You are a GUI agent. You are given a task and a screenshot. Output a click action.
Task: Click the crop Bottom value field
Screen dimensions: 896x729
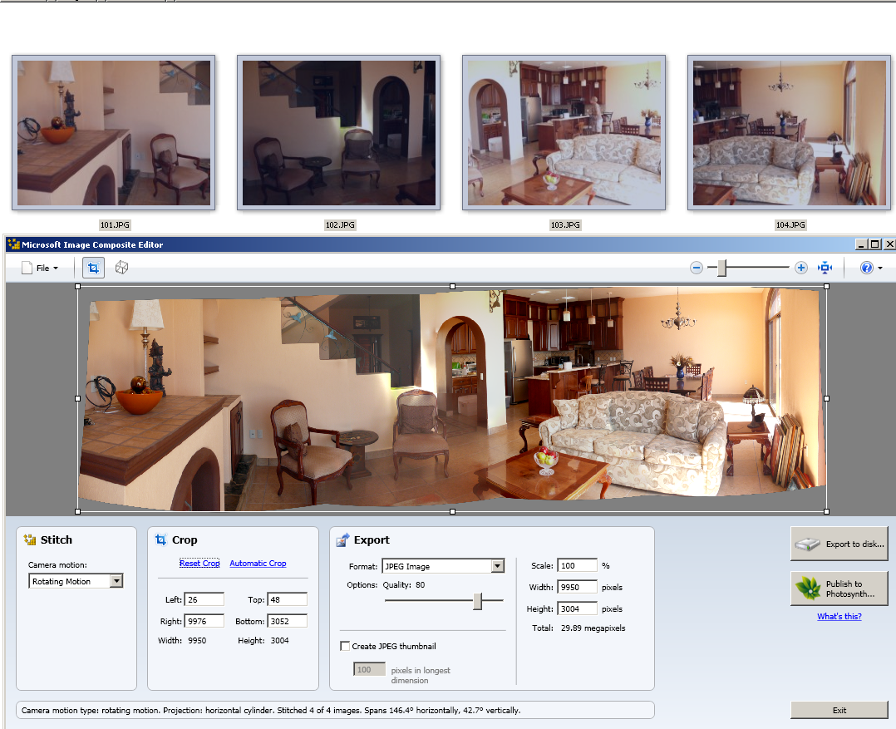coord(287,621)
